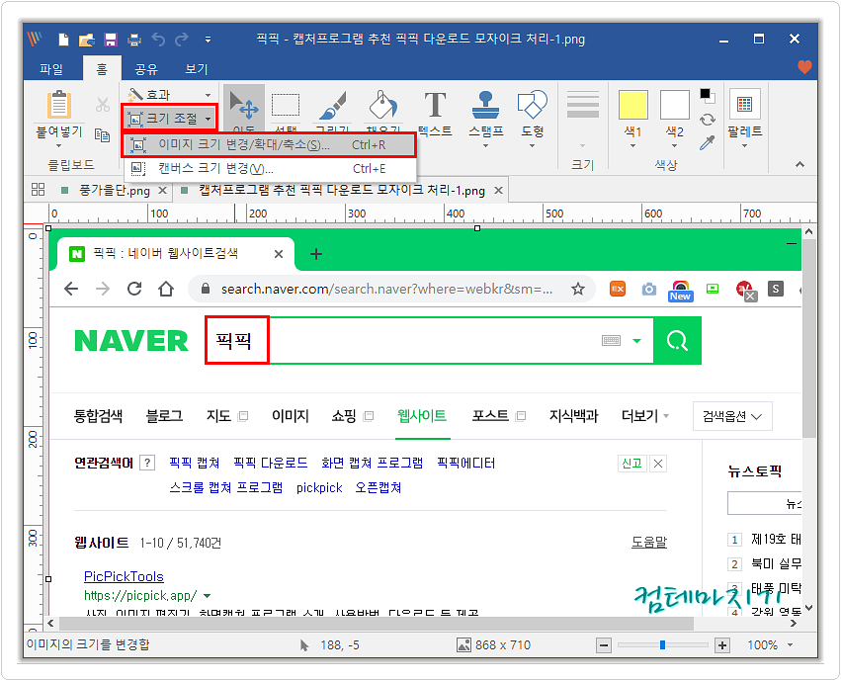Click the top-center canvas resize handle

pyautogui.click(x=477, y=228)
